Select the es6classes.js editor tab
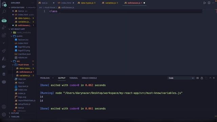Viewport: 217px width, 122px height. (134, 3)
